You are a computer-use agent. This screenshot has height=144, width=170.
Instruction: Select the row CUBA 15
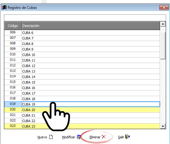pos(82,82)
